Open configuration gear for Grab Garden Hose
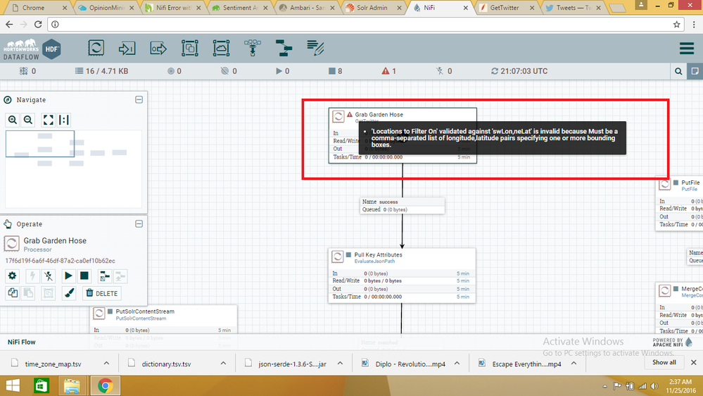This screenshot has height=396, width=703. tap(12, 276)
